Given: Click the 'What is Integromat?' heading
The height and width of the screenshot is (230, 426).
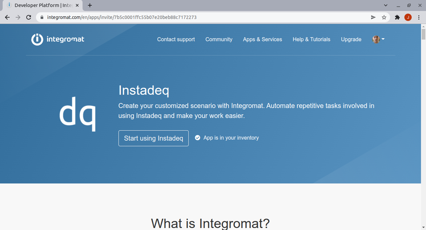Looking at the screenshot, I should click(210, 223).
